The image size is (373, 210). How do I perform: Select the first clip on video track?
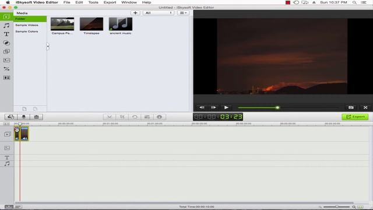[17, 134]
